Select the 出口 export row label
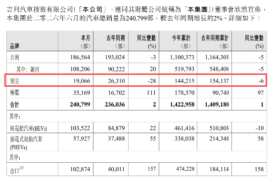The height and width of the screenshot is (180, 272). pyautogui.click(x=17, y=170)
